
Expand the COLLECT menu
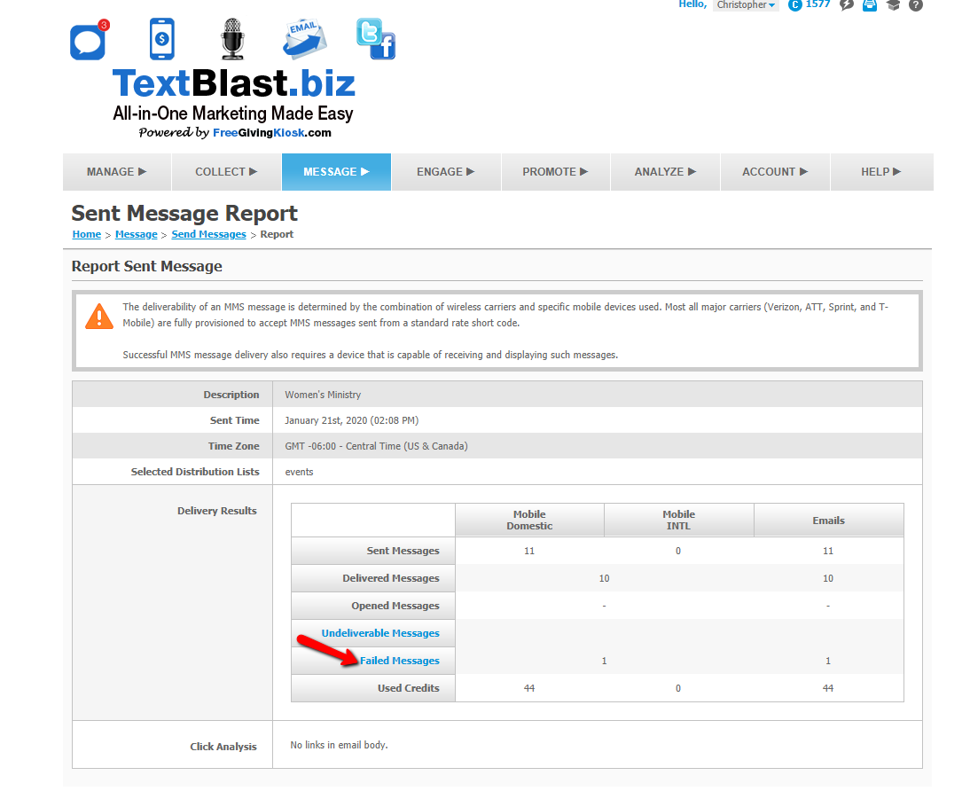226,172
